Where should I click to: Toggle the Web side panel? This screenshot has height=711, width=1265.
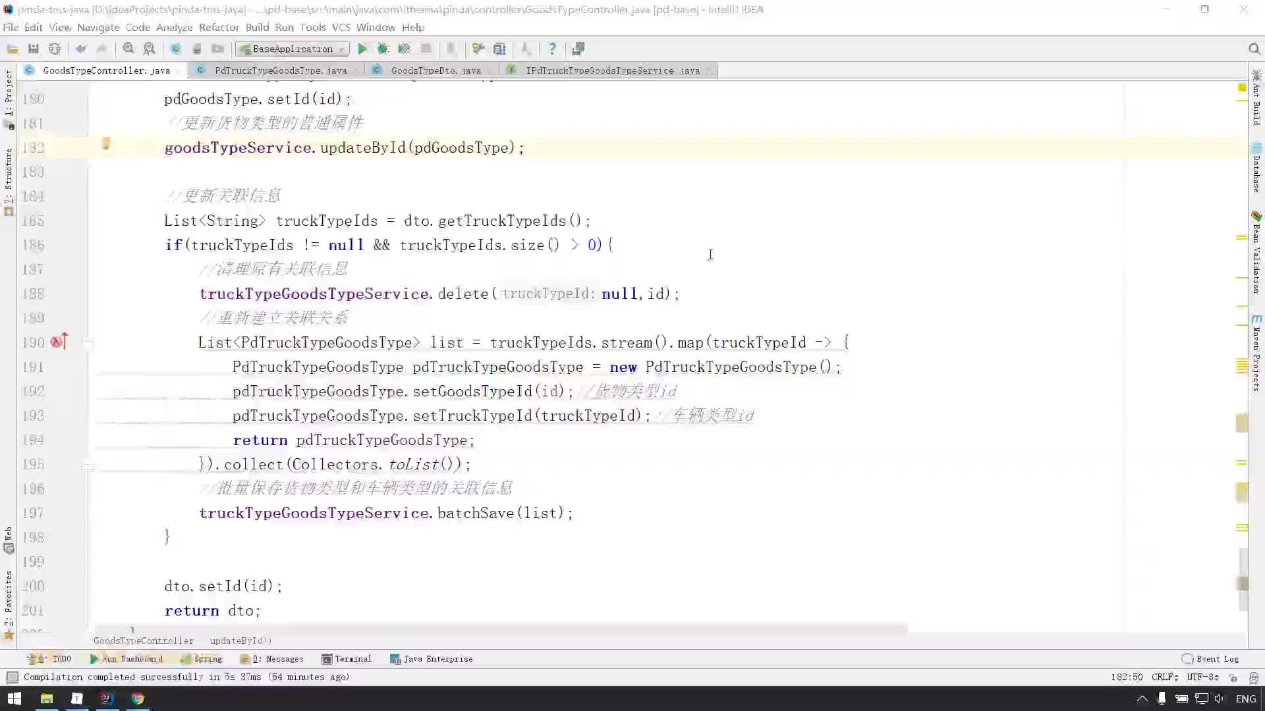9,540
